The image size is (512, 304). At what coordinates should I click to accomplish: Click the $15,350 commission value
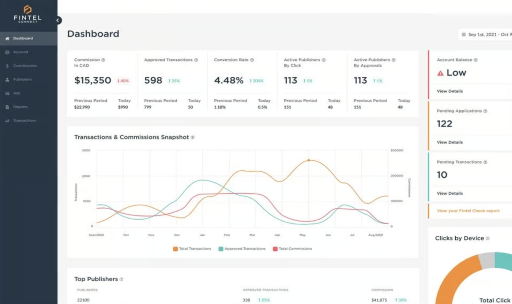tap(93, 81)
